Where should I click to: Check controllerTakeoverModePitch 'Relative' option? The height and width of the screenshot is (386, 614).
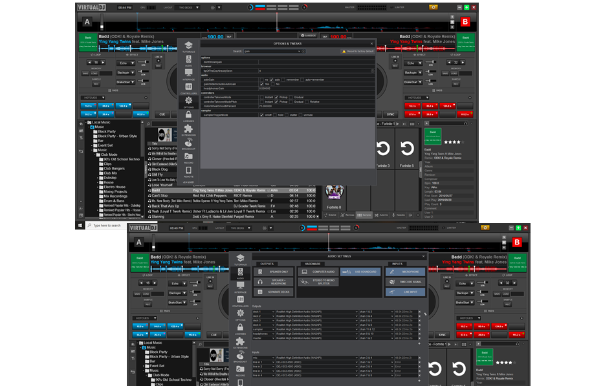307,102
